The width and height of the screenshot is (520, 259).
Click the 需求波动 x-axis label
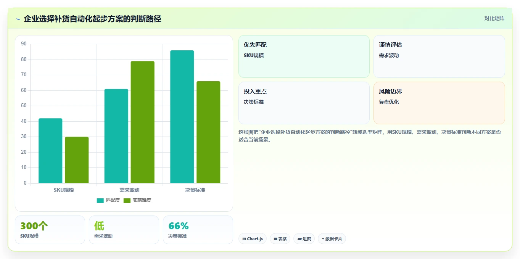point(129,190)
